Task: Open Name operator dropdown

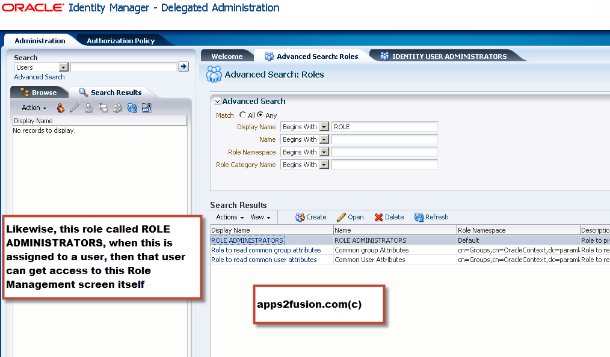Action: tap(324, 139)
